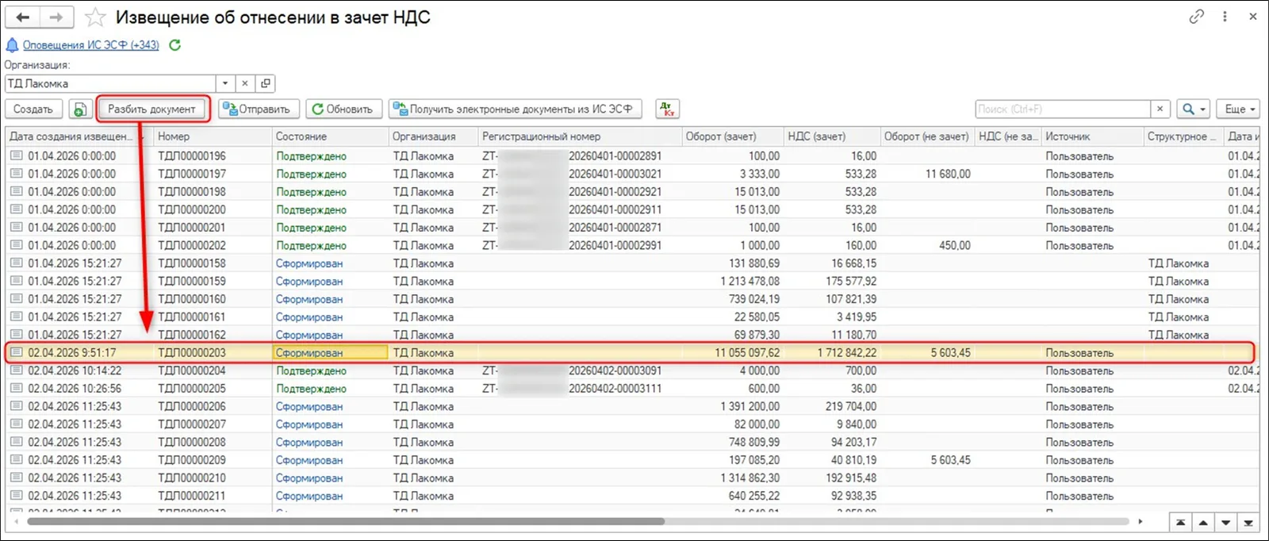
Task: Open the organization ТД Лакомка dropdown list
Action: [x=225, y=83]
